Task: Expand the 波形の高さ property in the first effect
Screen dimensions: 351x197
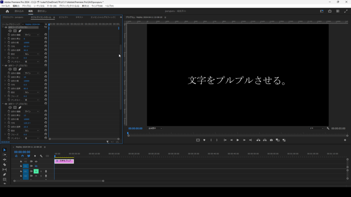Action: point(5,39)
